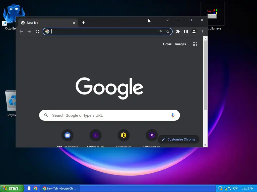Open the network tray icon
The height and width of the screenshot is (192, 257).
tap(230, 188)
